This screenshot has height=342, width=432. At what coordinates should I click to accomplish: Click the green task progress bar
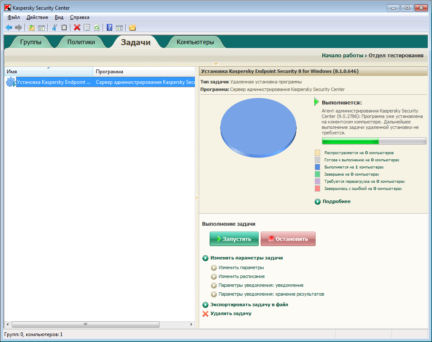(x=374, y=141)
